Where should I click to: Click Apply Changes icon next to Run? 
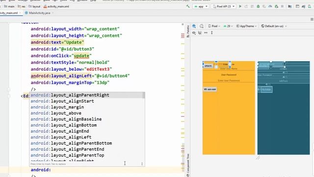(246, 6)
